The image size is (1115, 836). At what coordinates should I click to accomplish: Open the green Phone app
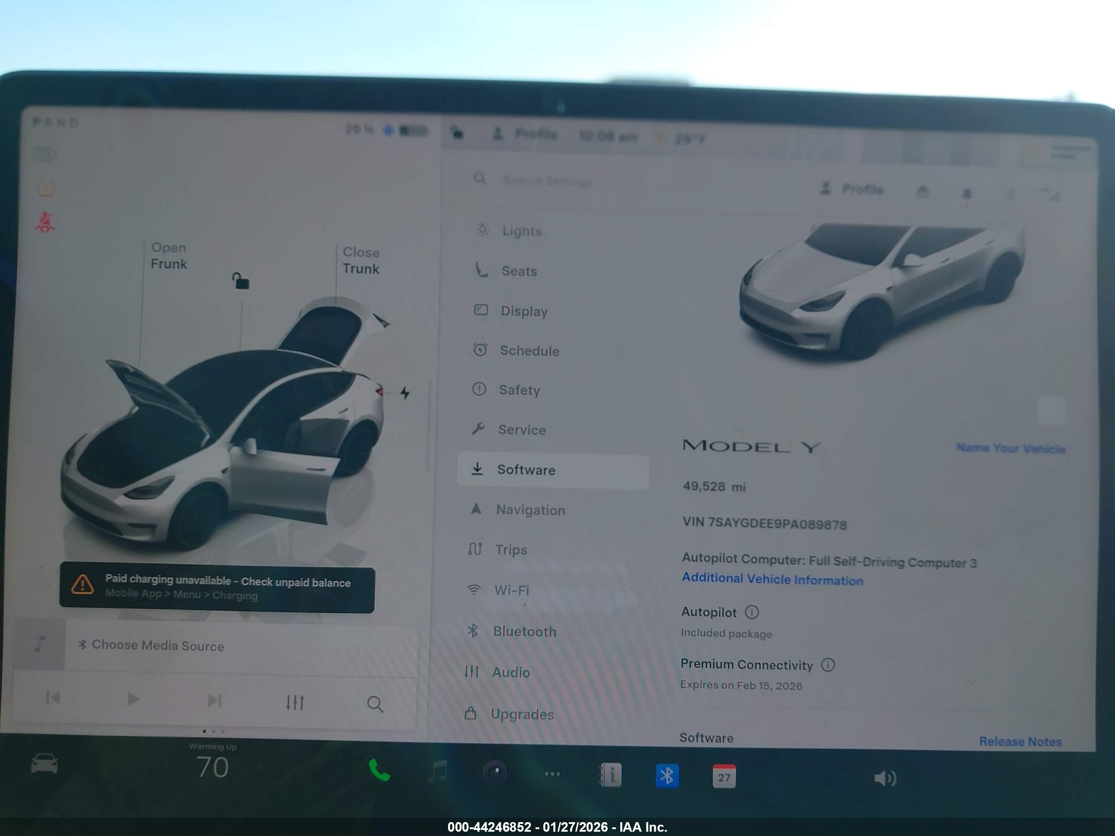[x=380, y=771]
